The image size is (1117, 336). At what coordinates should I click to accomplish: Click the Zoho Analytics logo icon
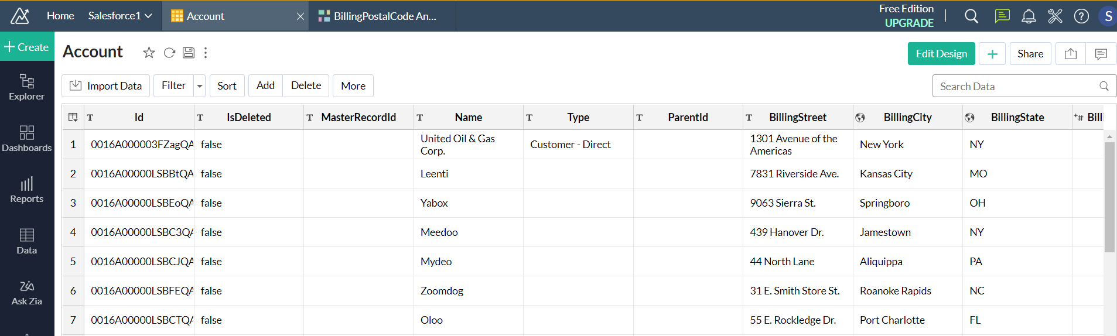coord(20,16)
